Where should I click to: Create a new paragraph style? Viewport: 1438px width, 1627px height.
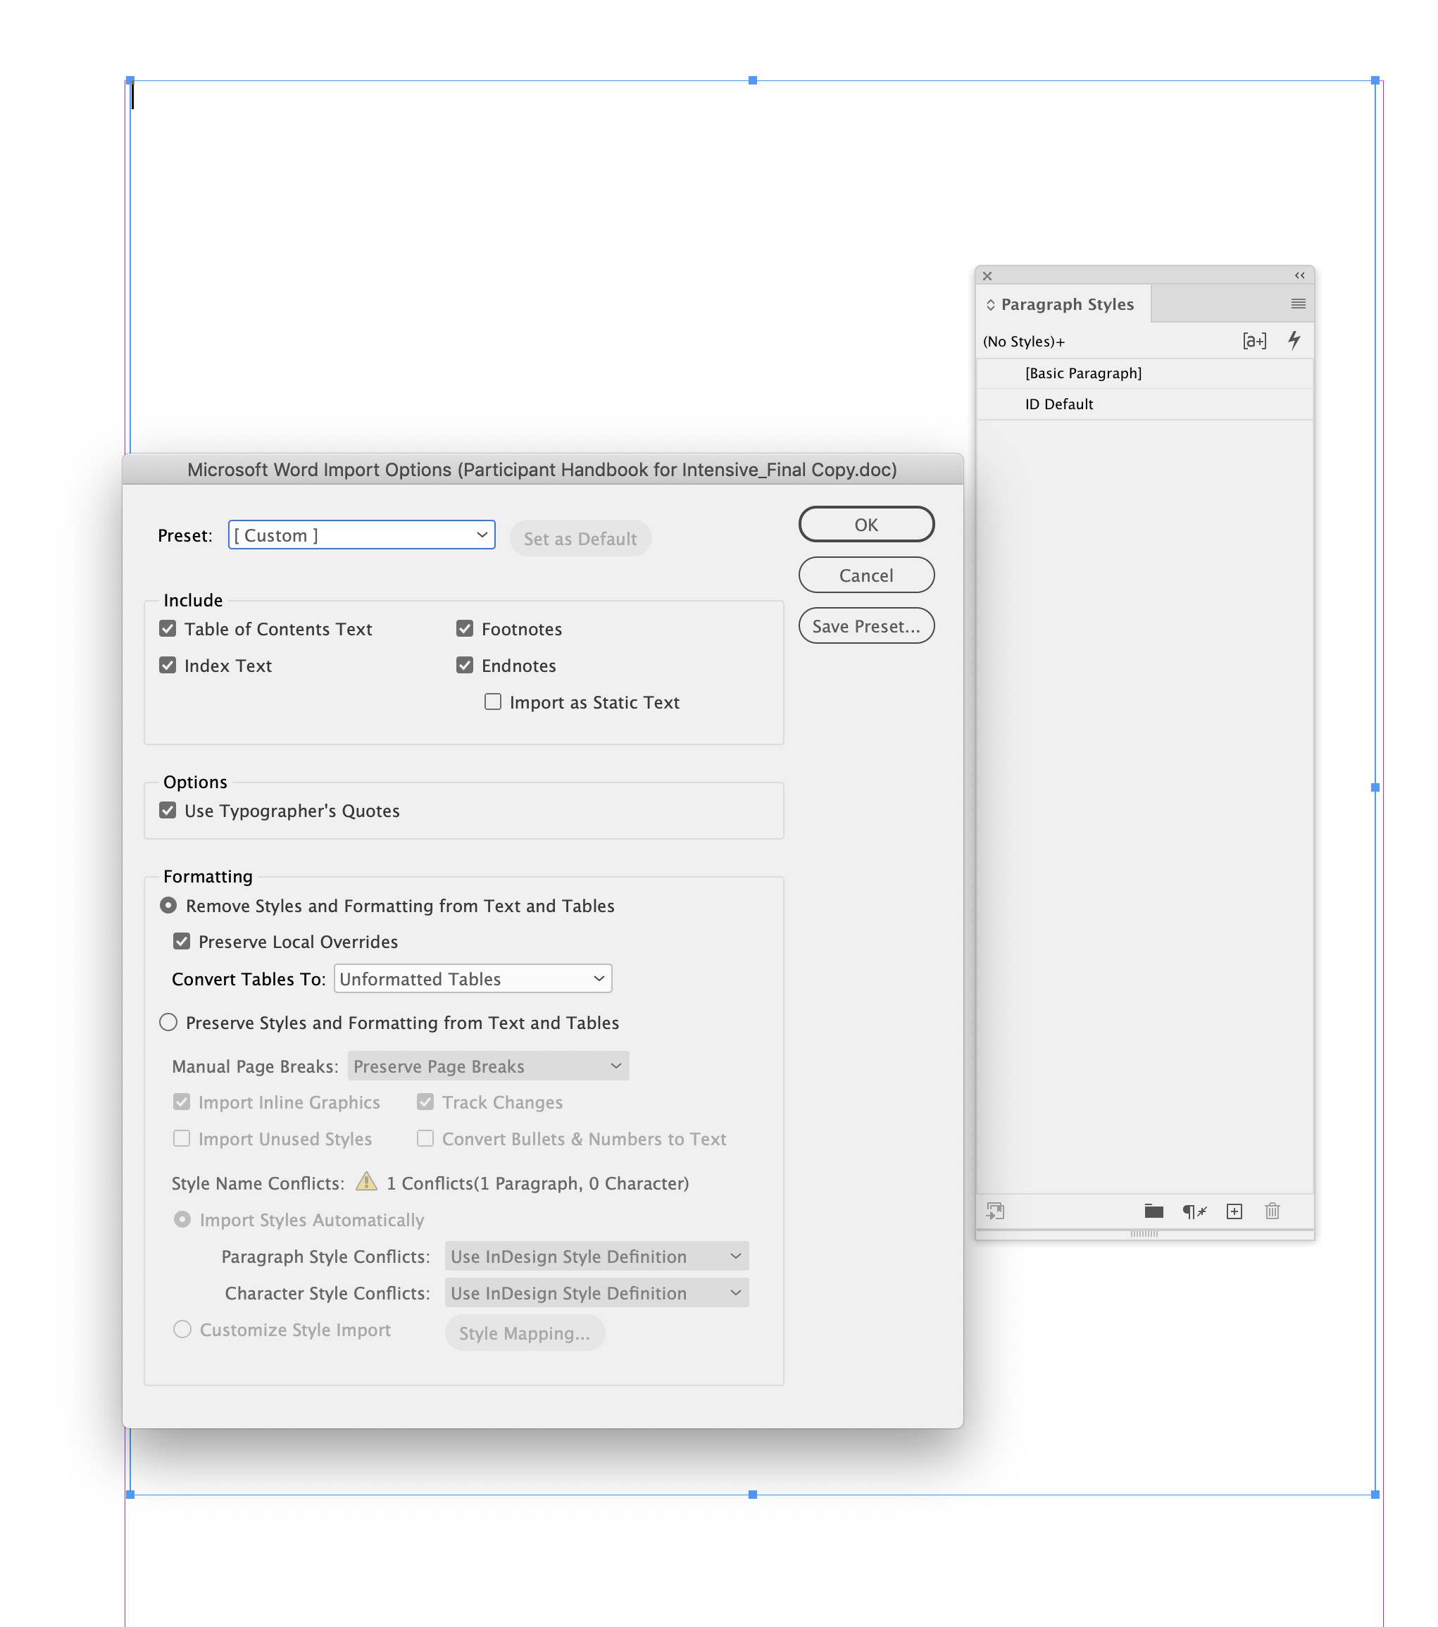pos(1235,1211)
